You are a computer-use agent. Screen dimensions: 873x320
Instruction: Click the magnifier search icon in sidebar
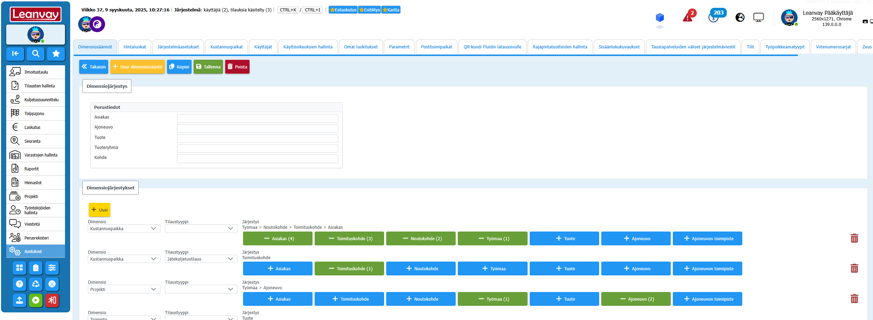36,54
